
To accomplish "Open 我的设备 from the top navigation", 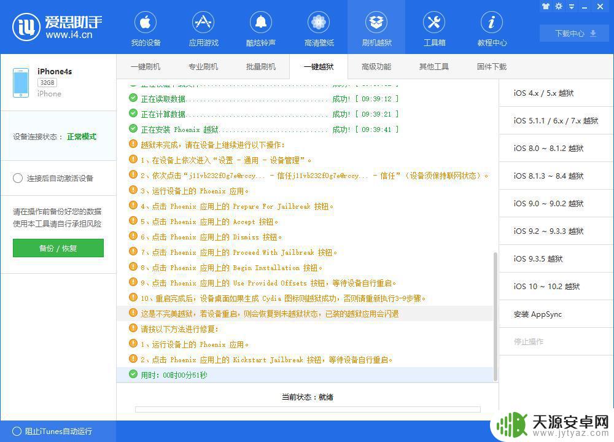I will click(x=146, y=28).
